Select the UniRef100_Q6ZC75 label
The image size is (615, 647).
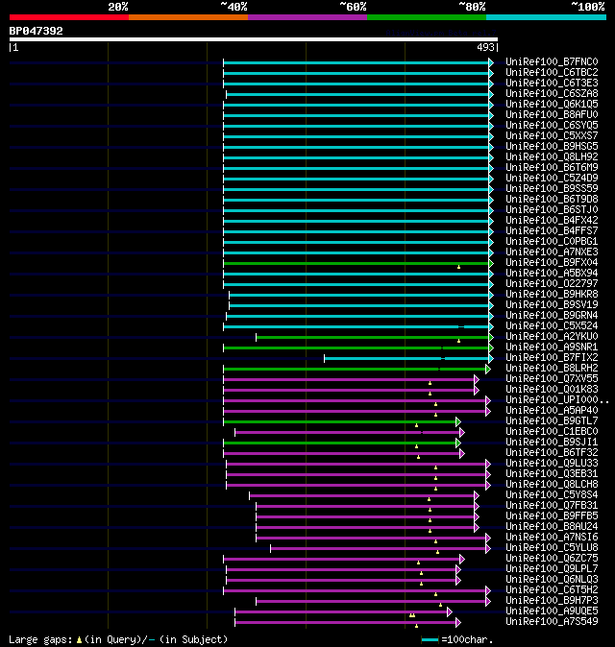[552, 559]
